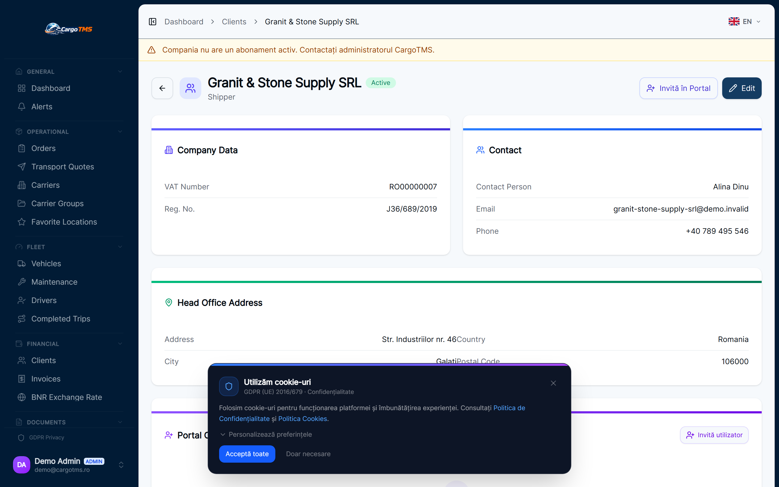Close the cookie banner
779x487 pixels.
[553, 383]
